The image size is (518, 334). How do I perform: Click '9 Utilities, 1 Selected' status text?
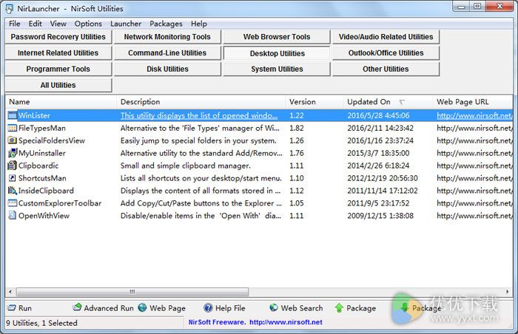point(41,323)
